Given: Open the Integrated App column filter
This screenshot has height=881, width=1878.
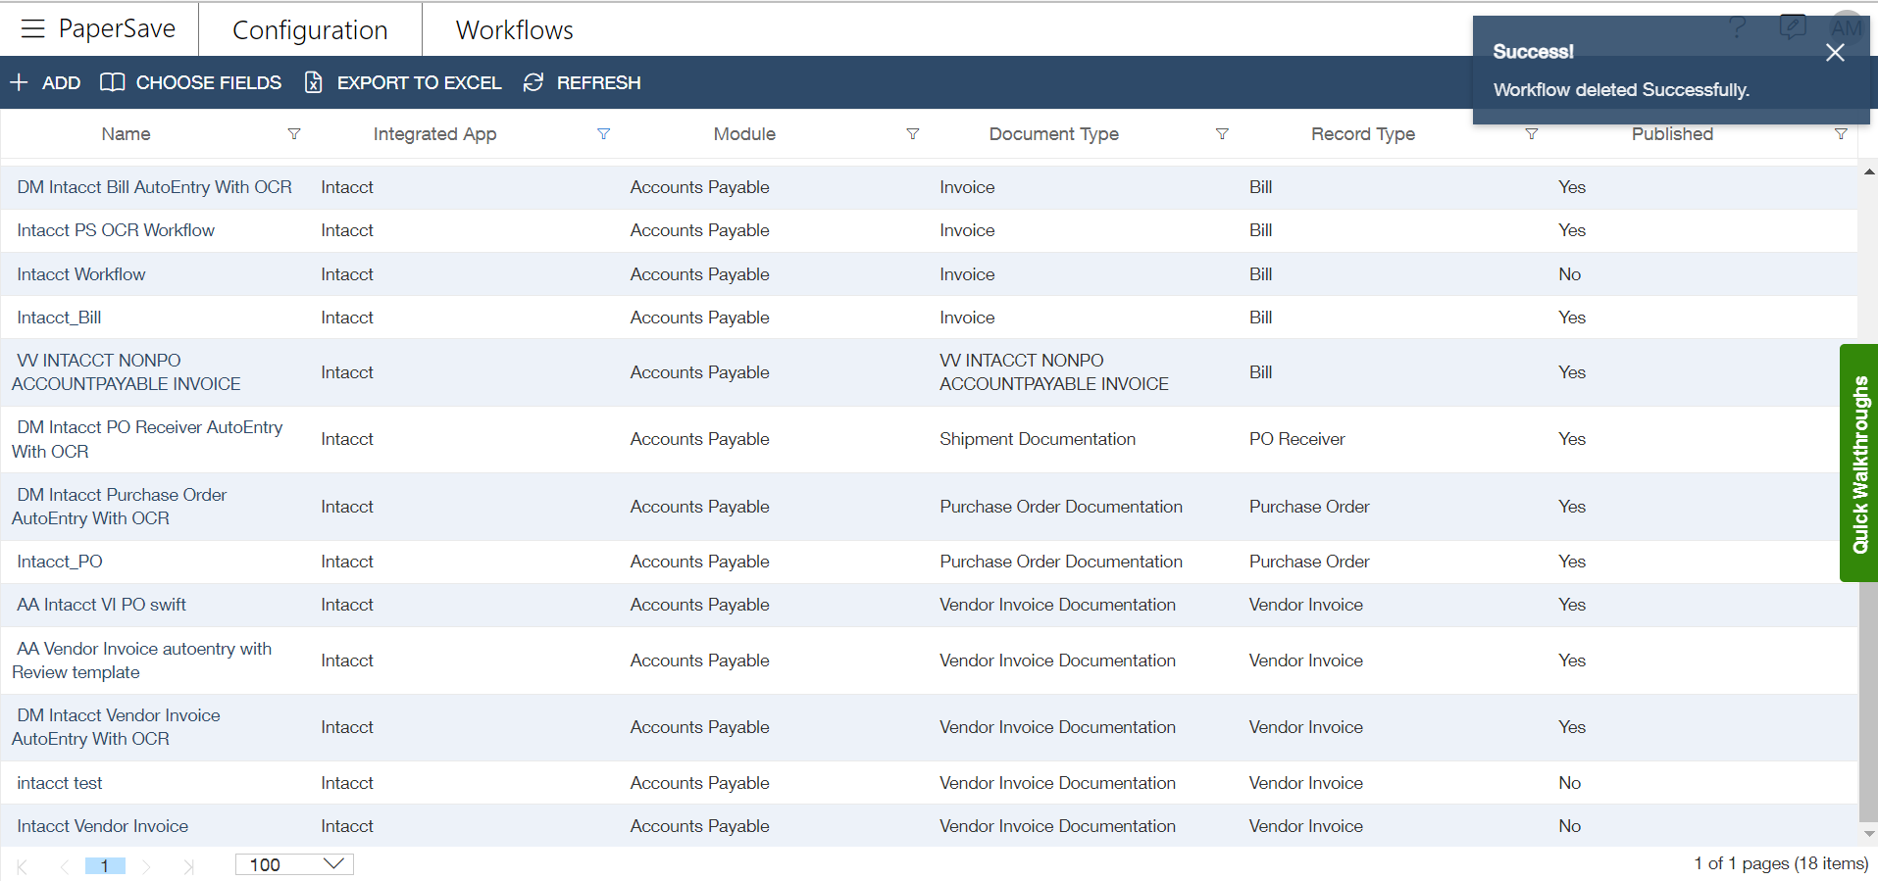Looking at the screenshot, I should point(604,134).
